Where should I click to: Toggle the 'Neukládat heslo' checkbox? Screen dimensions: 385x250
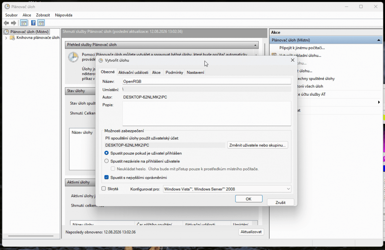(113, 169)
